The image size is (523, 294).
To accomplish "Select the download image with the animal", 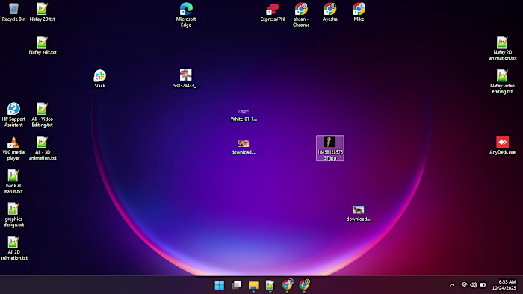I will 359,213.
